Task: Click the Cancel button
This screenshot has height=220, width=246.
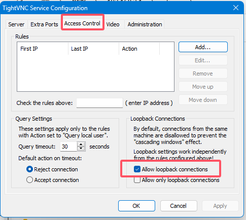Action: [x=179, y=206]
